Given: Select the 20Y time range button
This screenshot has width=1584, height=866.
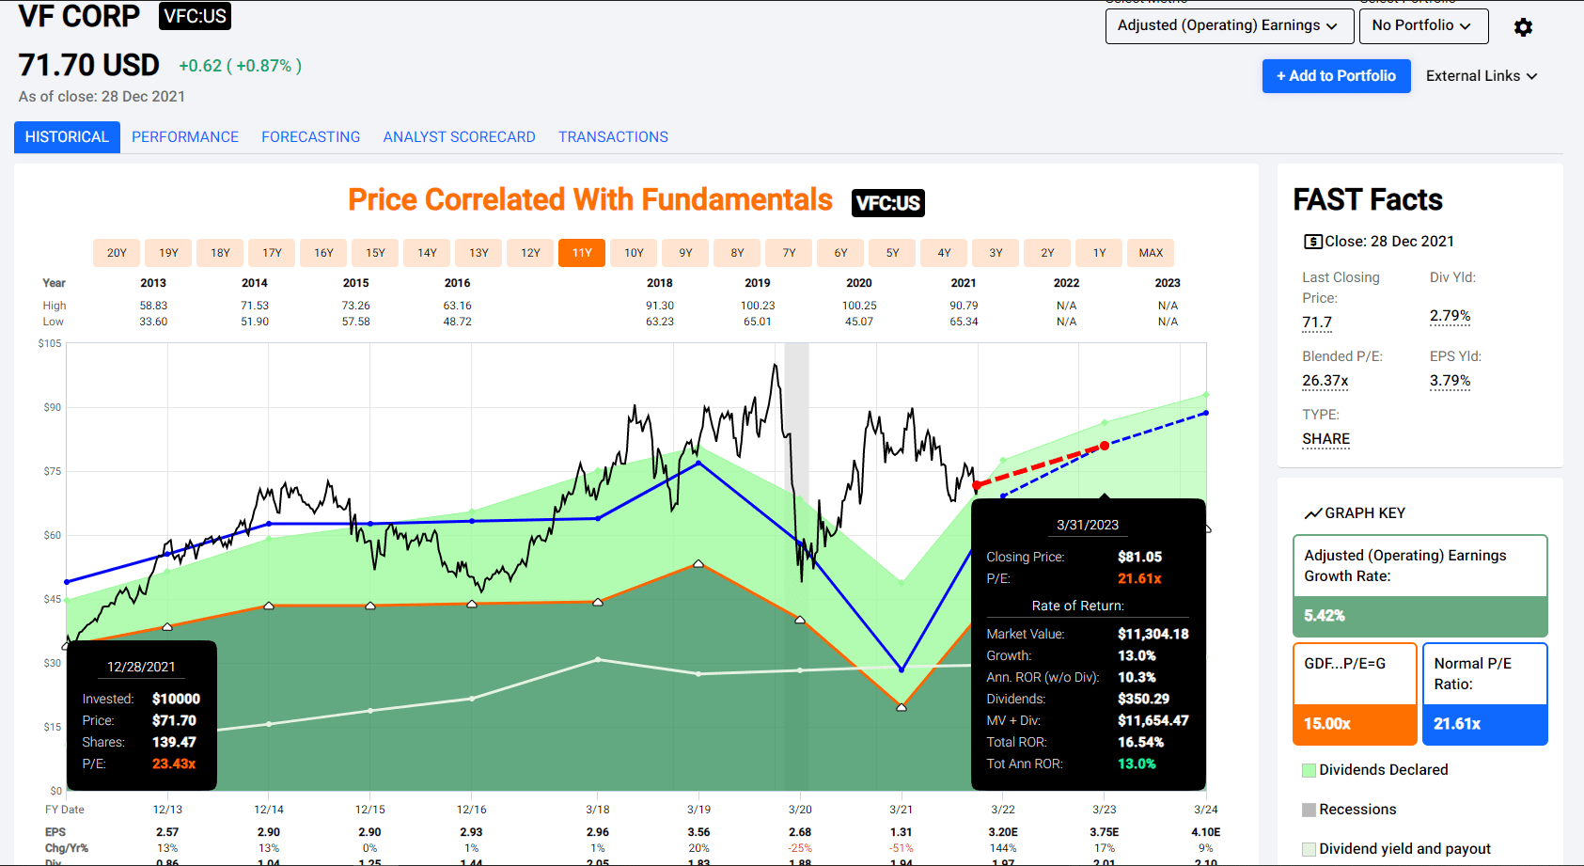Looking at the screenshot, I should pyautogui.click(x=117, y=253).
